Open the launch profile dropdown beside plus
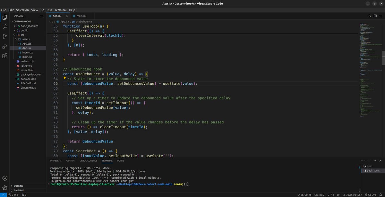The image size is (385, 197). coord(365,160)
